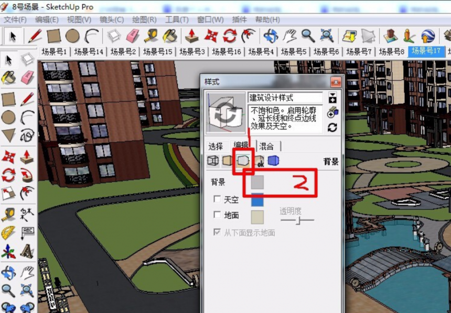Choose the Circle tool in top toolbar

tap(72, 36)
